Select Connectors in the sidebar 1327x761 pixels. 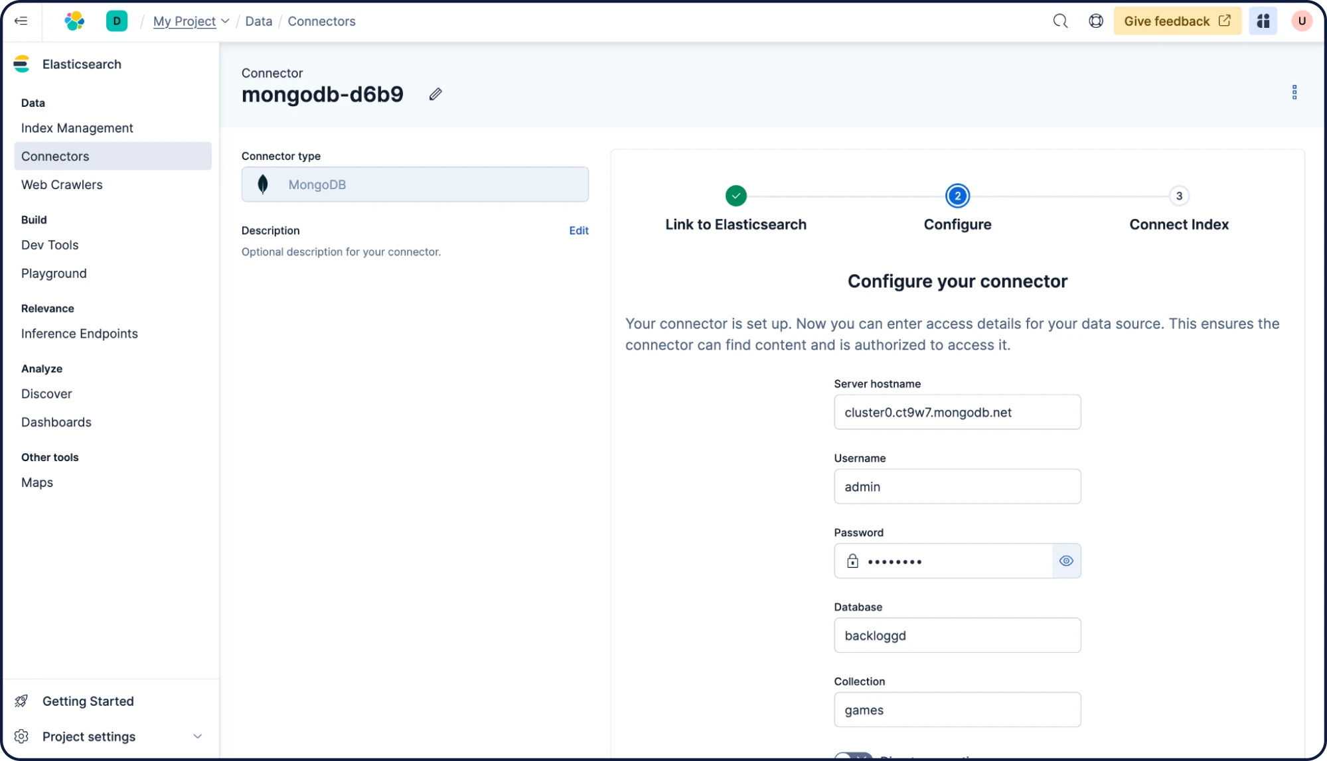pos(113,156)
